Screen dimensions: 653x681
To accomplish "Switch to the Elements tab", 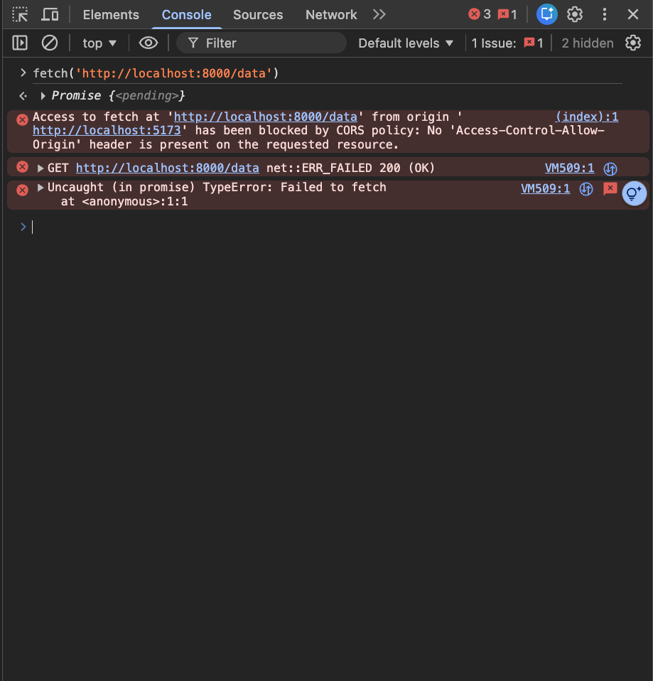I will pos(111,14).
